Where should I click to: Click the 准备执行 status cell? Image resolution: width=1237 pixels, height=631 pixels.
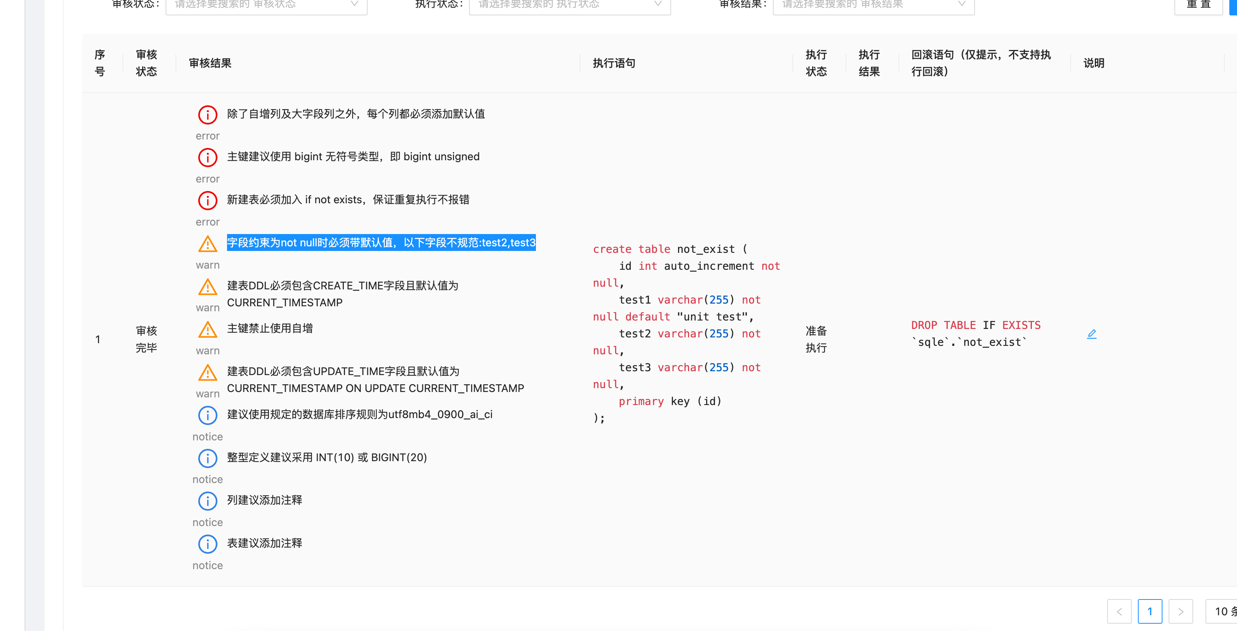pyautogui.click(x=816, y=339)
